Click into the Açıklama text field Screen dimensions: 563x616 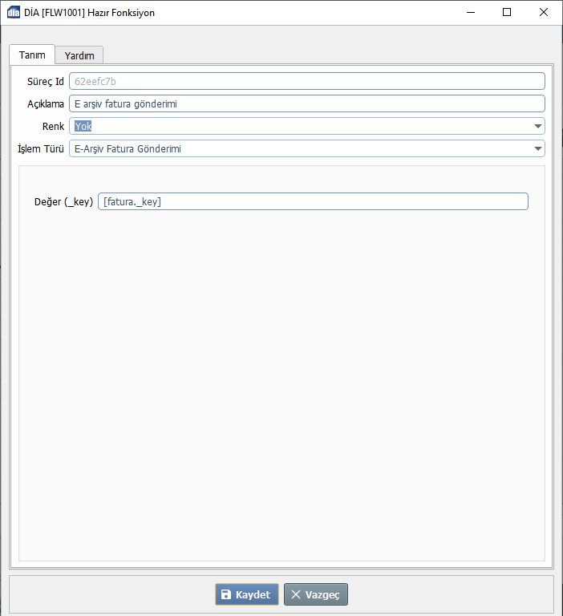click(x=306, y=103)
